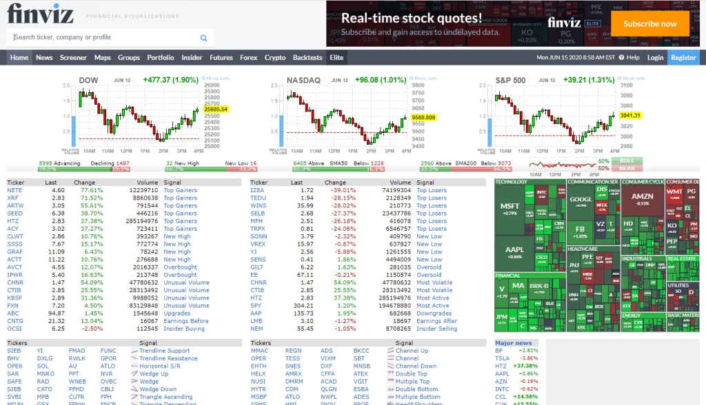Click the Multiple Bottom pattern icon
This screenshot has width=706, height=405.
(x=390, y=397)
